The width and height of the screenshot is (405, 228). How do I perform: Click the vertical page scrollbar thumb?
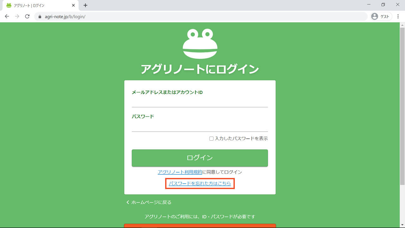[402, 106]
